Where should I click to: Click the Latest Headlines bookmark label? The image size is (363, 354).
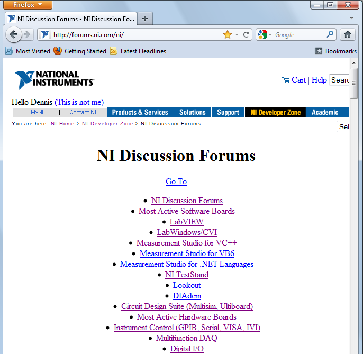point(143,51)
